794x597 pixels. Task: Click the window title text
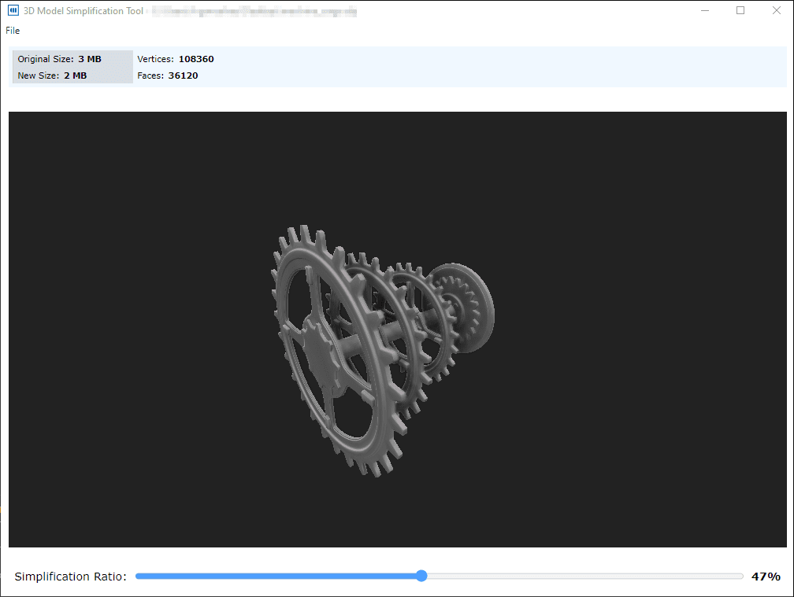83,11
